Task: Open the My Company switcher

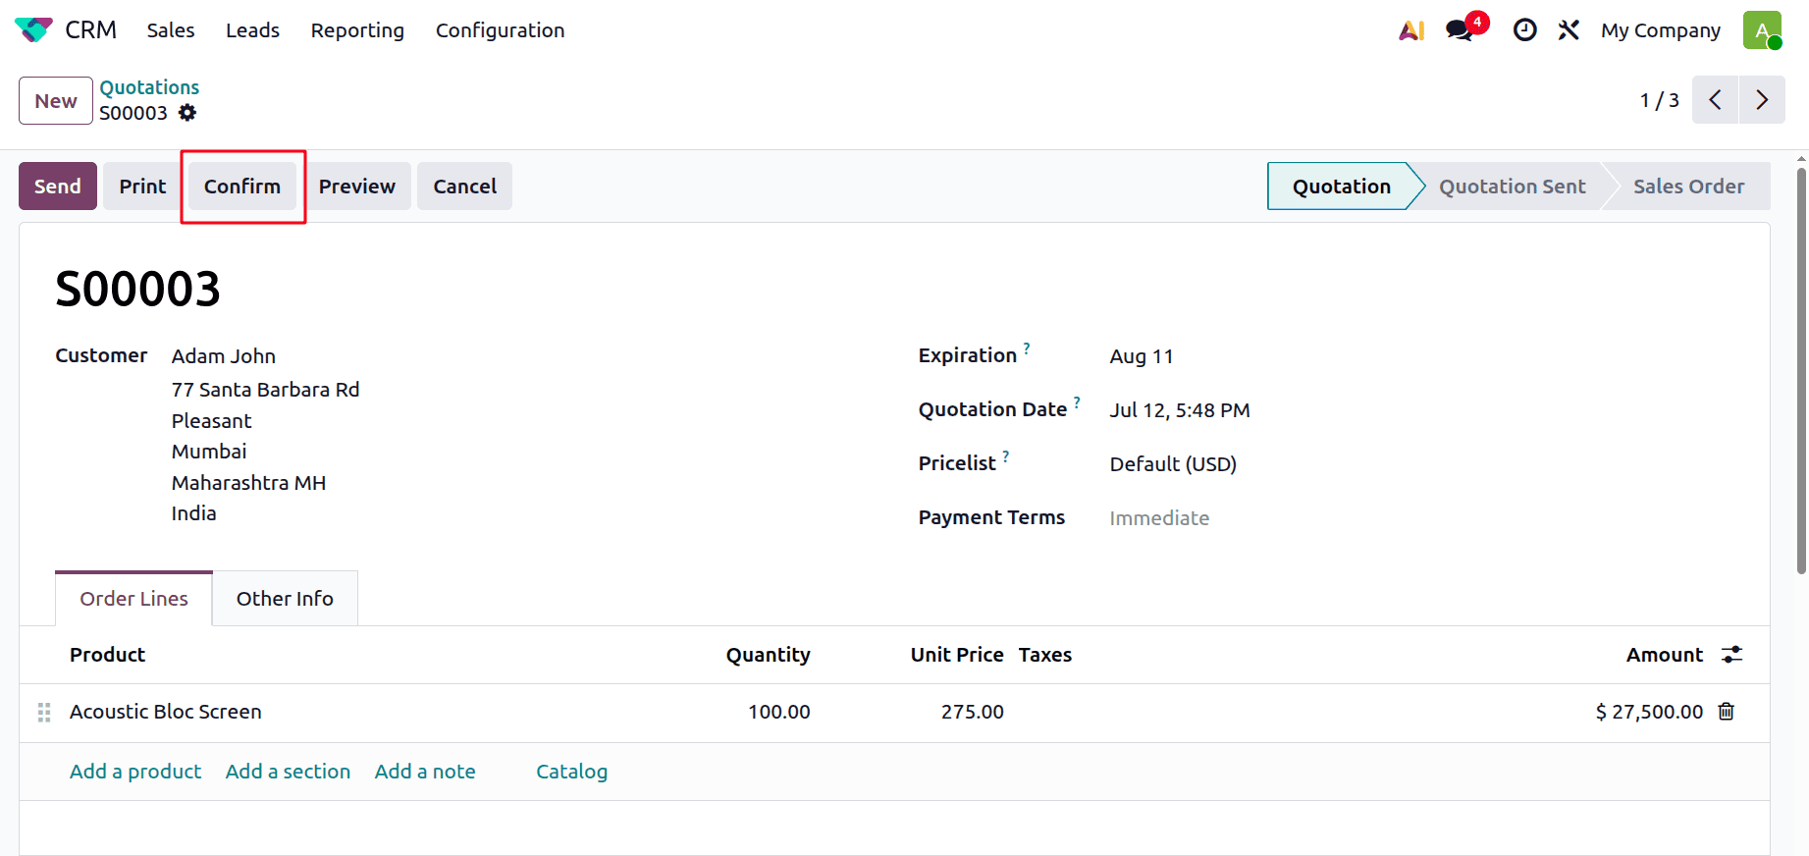Action: click(x=1661, y=30)
